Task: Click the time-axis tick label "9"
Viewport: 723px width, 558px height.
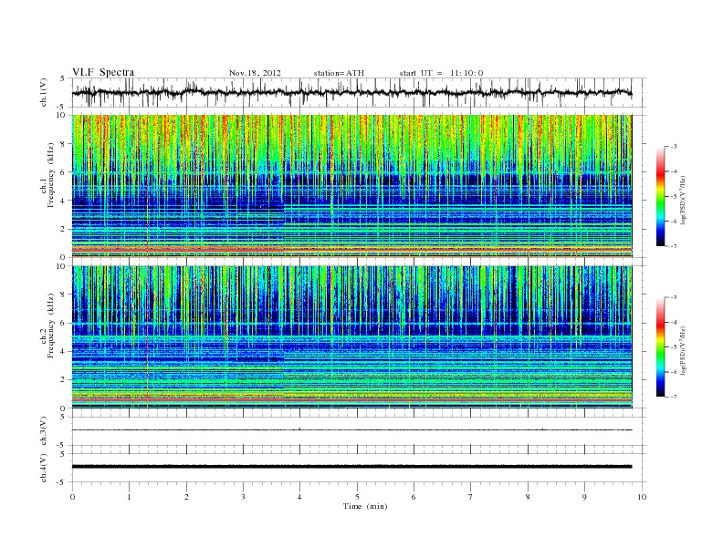Action: point(584,497)
